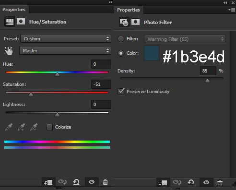Viewport: 236px width, 190px height.
Task: Click the lower output spectrum bar
Action: 57,147
